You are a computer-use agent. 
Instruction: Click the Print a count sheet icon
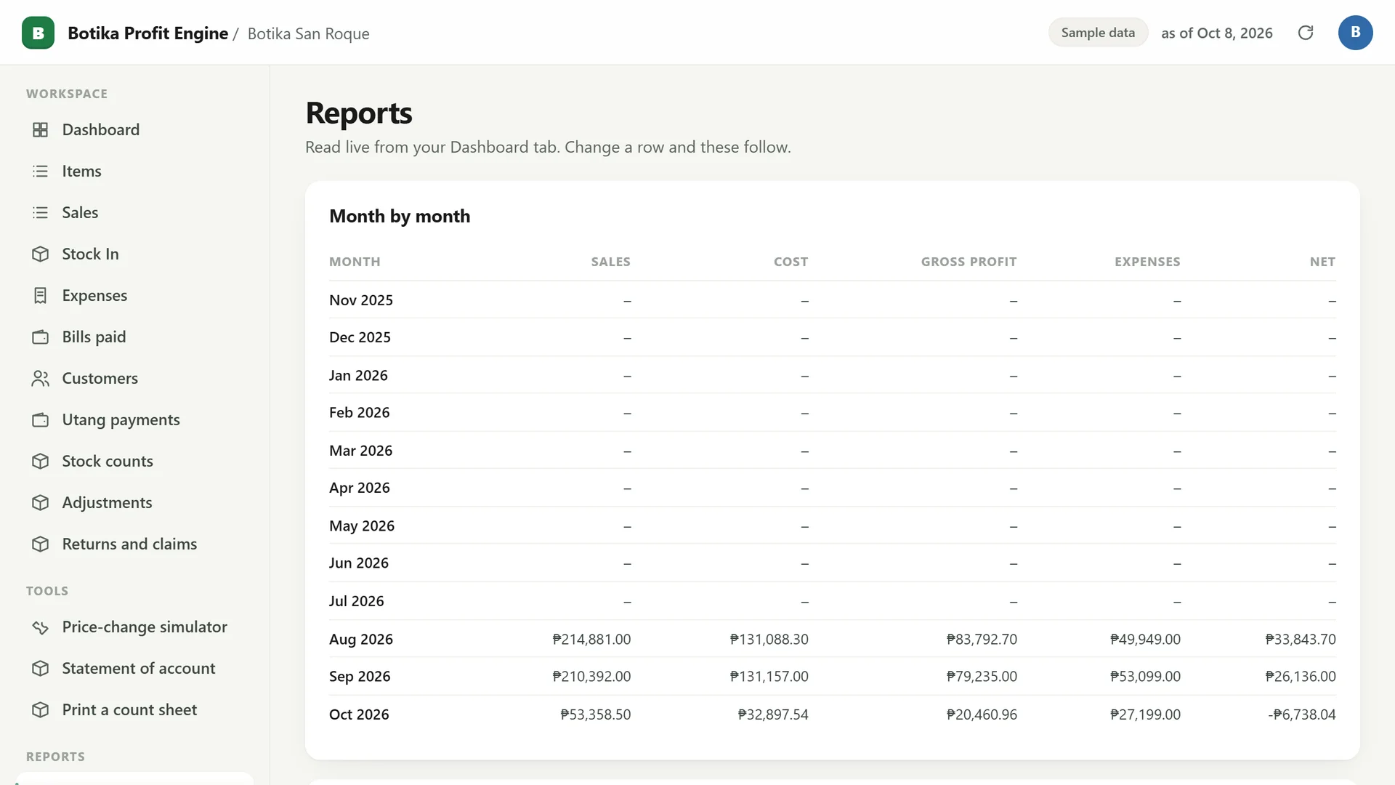click(41, 709)
